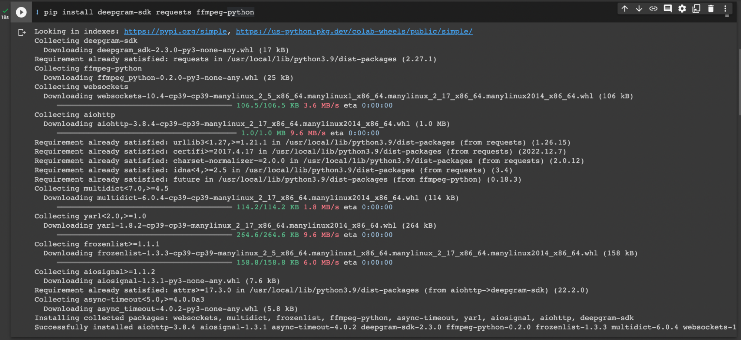The image size is (741, 340).
Task: Move cell down with arrow icon
Action: (639, 9)
